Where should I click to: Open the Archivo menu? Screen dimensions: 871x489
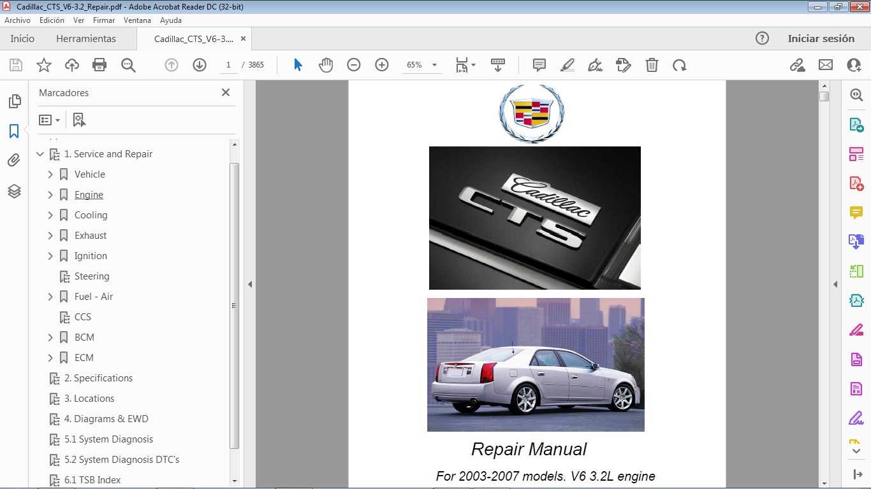pyautogui.click(x=17, y=20)
